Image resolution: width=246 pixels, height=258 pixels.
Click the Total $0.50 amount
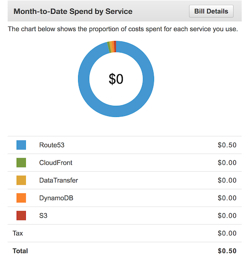(x=227, y=251)
